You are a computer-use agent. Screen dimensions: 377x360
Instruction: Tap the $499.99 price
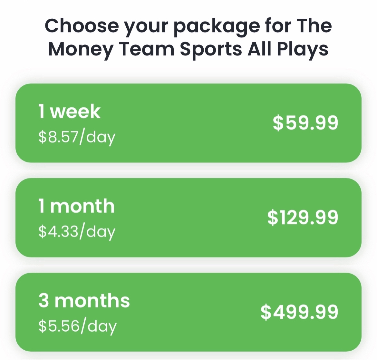pyautogui.click(x=299, y=312)
